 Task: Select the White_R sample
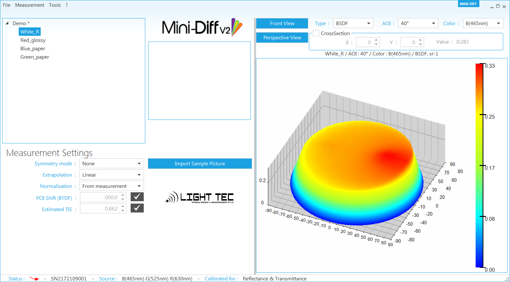coord(30,32)
